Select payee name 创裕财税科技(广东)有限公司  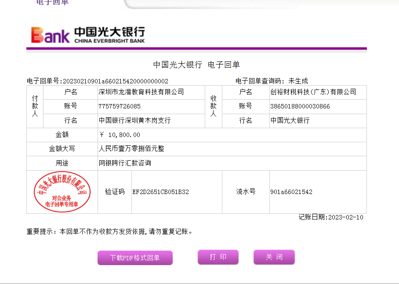point(313,92)
